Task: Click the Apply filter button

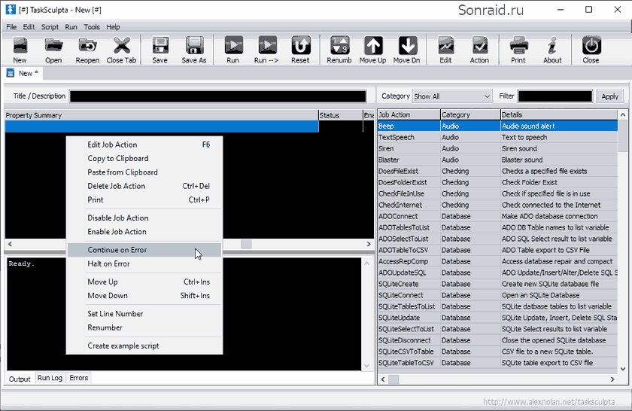Action: (x=610, y=96)
